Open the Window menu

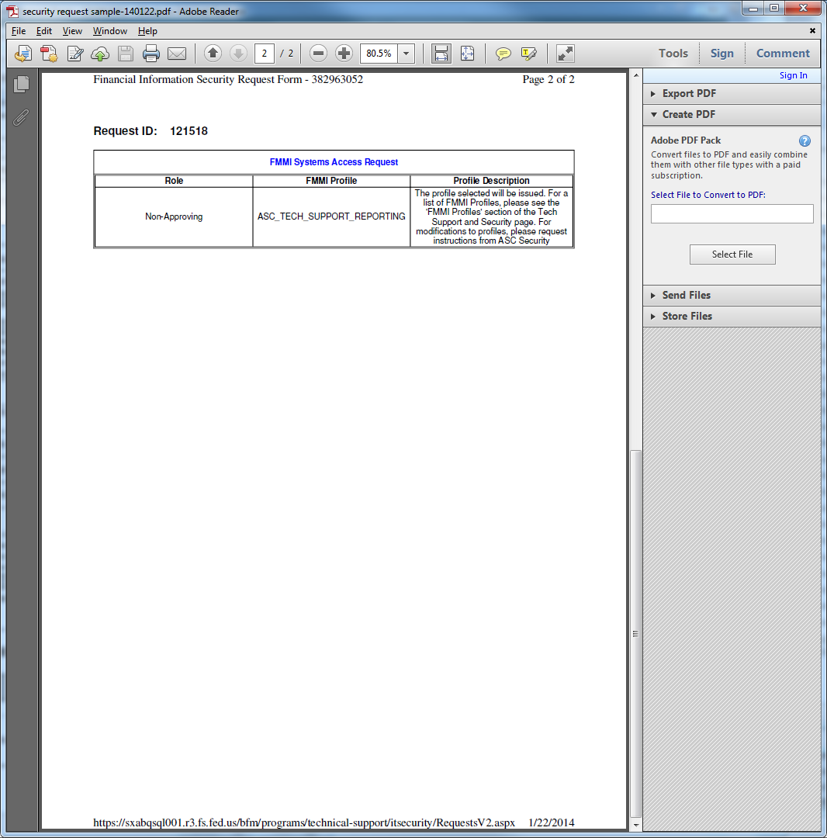[x=109, y=31]
